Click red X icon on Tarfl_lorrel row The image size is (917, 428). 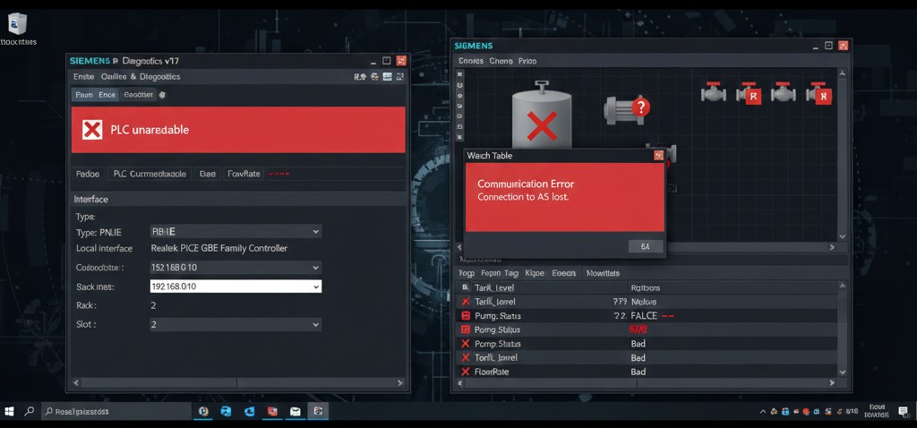[x=466, y=302]
